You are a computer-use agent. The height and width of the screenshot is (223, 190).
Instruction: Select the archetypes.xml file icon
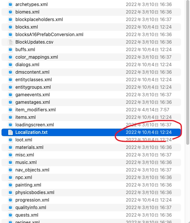pyautogui.click(x=11, y=5)
